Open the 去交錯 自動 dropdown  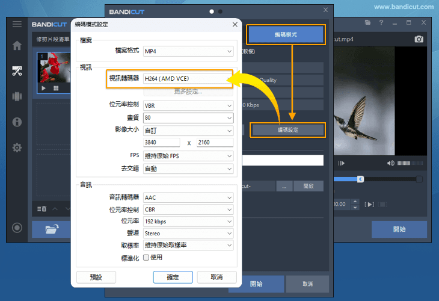coord(188,169)
